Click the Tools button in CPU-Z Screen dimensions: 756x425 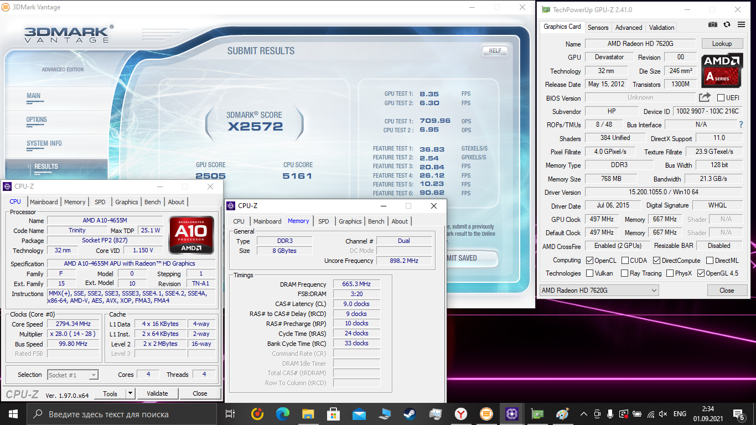110,393
